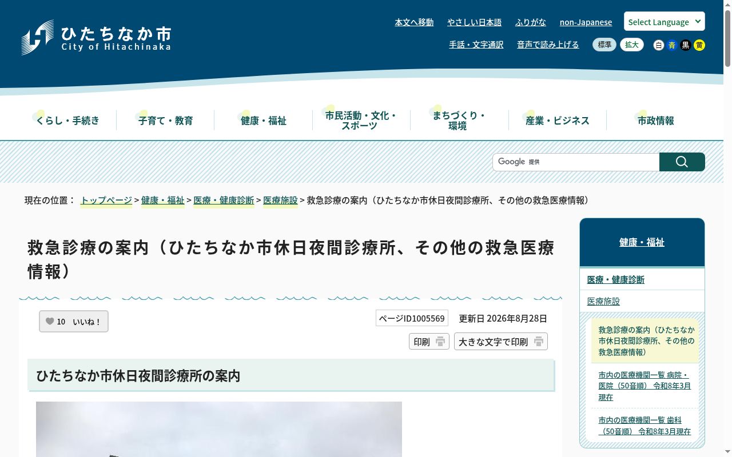Click 健康・福祉 sidebar header link
The image size is (732, 457).
pyautogui.click(x=642, y=242)
